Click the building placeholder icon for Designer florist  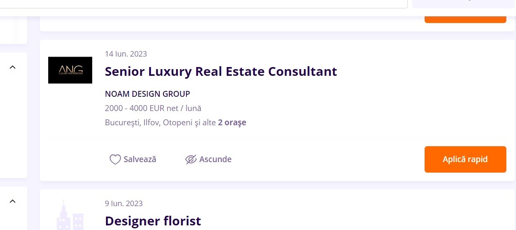[x=70, y=214]
